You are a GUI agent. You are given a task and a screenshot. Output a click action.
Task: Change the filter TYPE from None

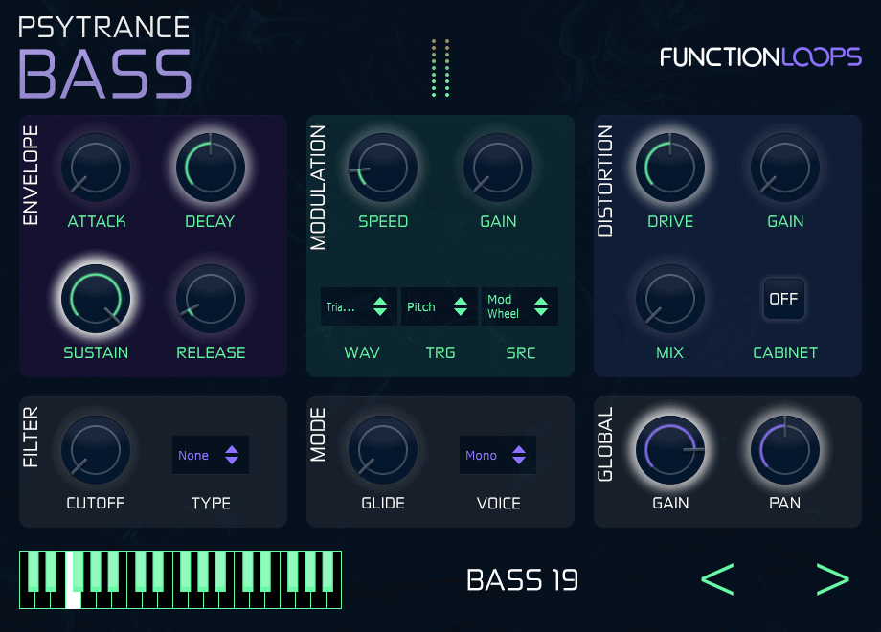[210, 455]
